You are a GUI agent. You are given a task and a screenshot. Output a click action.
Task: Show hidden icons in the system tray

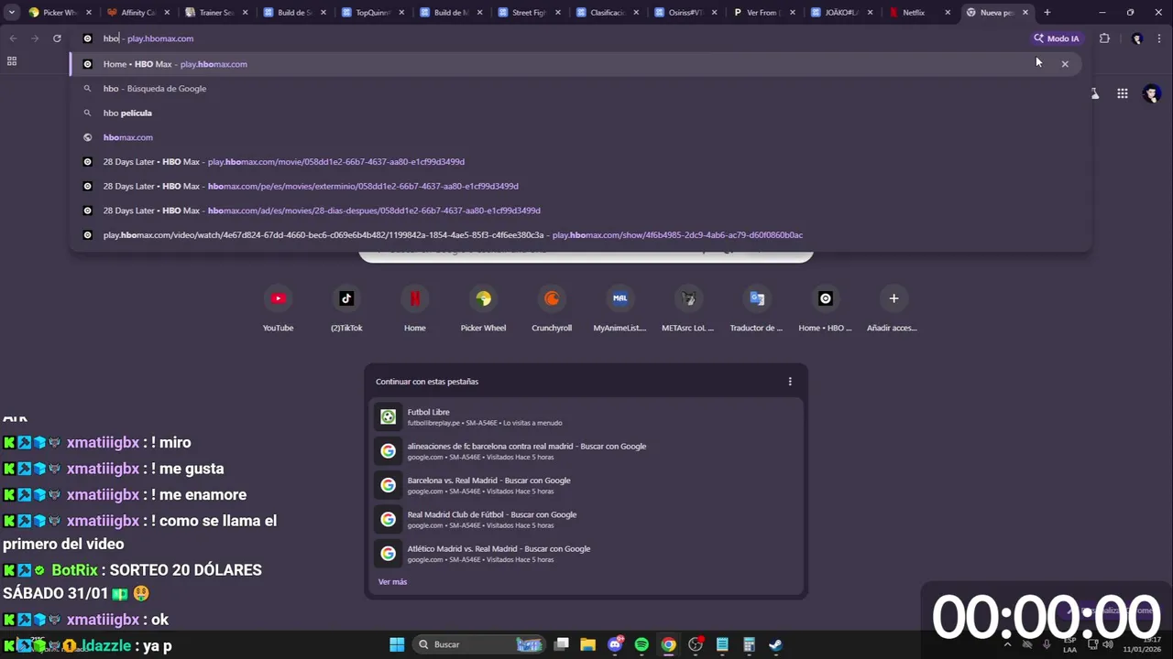tap(1007, 644)
